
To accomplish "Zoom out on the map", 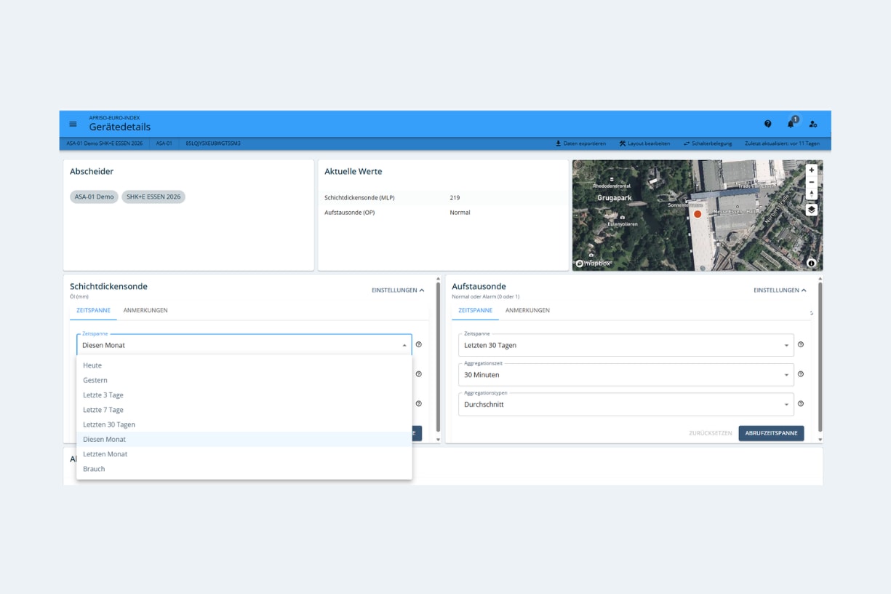I will (x=812, y=182).
